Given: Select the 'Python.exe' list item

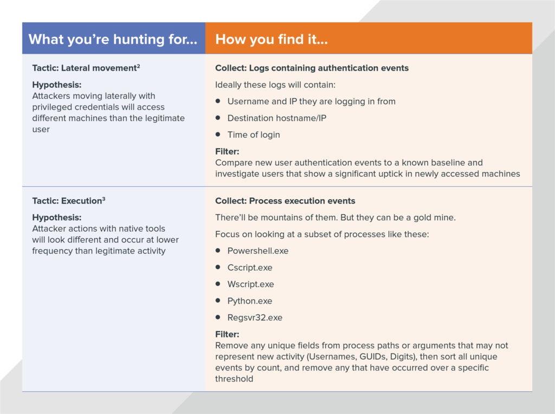Looking at the screenshot, I should (x=249, y=301).
